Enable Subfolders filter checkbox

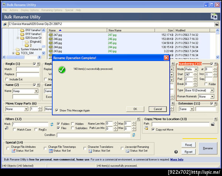point(73,128)
